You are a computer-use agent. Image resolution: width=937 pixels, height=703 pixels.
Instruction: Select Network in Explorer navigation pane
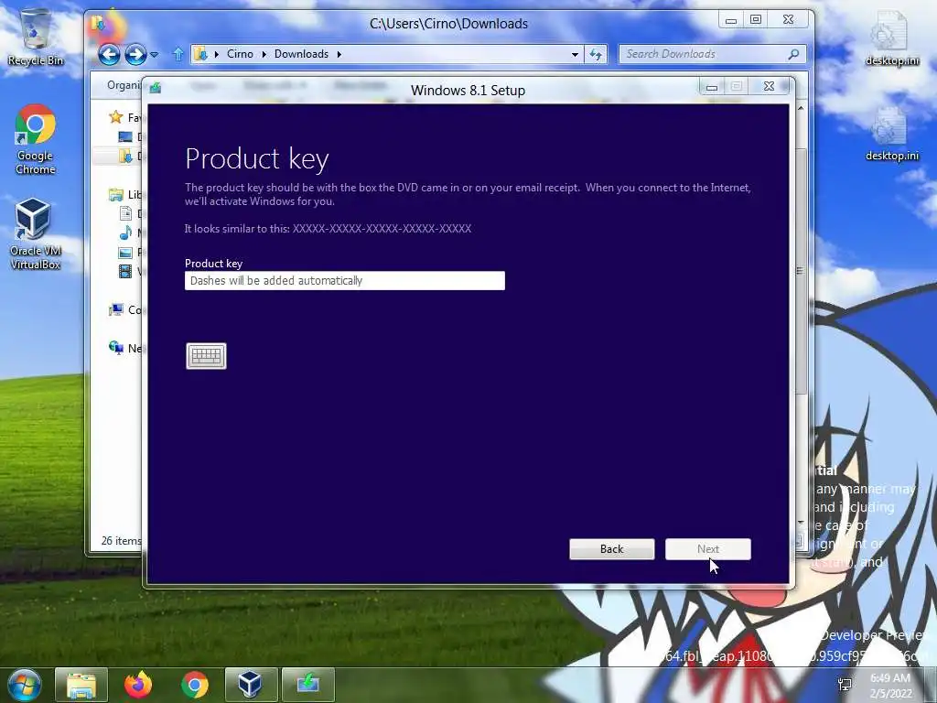tap(124, 348)
